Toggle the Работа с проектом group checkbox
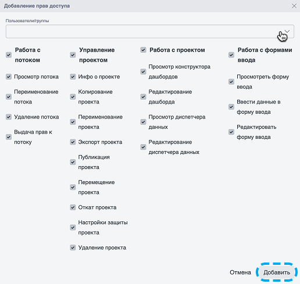300x284 pixels. click(x=143, y=50)
